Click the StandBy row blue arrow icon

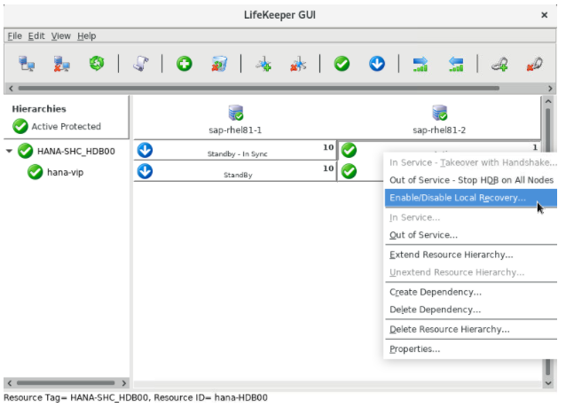click(x=145, y=171)
